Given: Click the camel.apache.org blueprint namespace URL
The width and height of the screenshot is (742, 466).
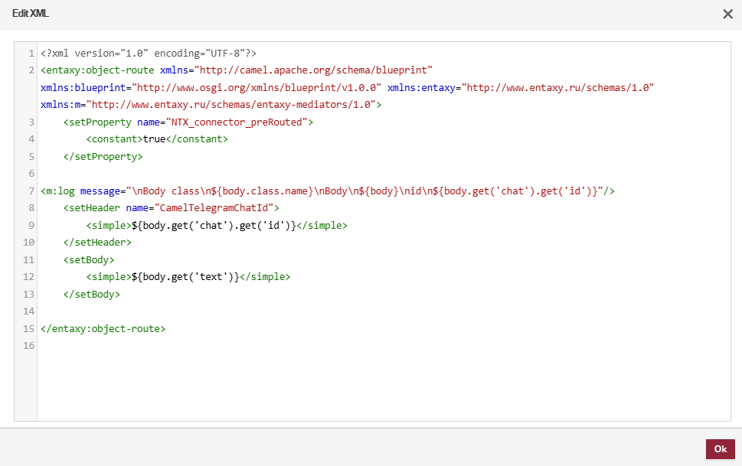Looking at the screenshot, I should (x=315, y=70).
